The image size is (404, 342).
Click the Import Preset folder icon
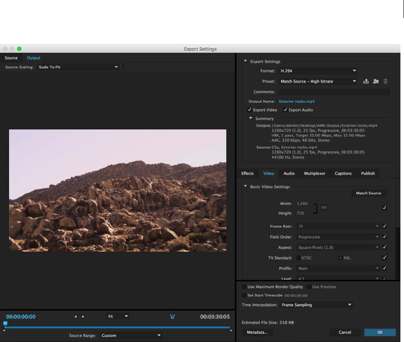375,81
